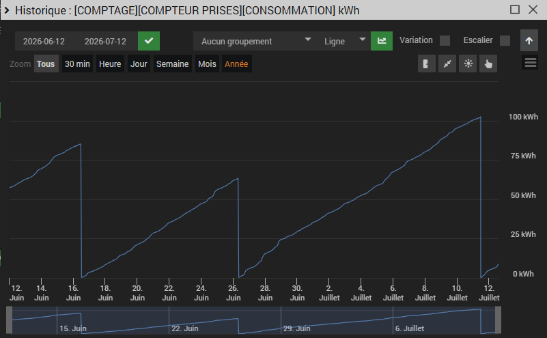Click the 100 kWh axis label
The image size is (547, 338).
(523, 117)
